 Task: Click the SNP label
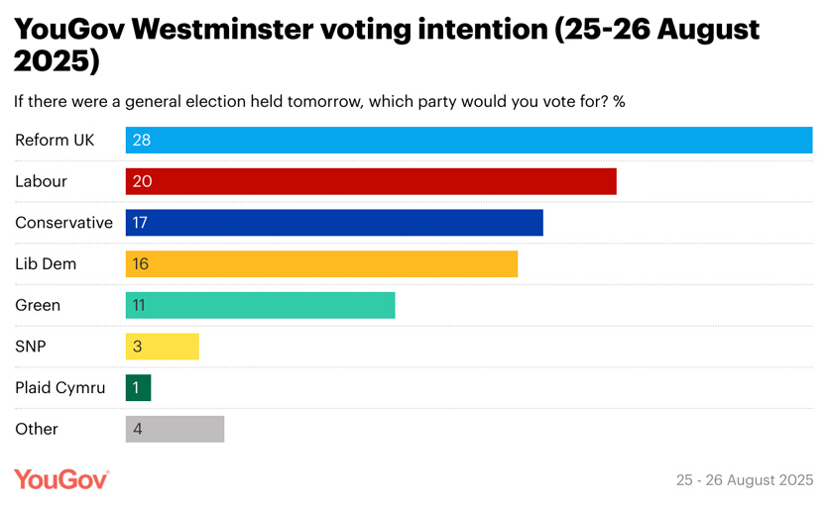pyautogui.click(x=31, y=347)
